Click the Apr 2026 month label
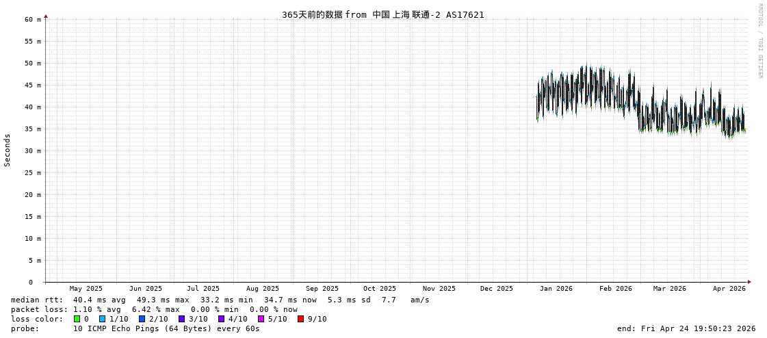This screenshot has height=338, width=767. (729, 289)
